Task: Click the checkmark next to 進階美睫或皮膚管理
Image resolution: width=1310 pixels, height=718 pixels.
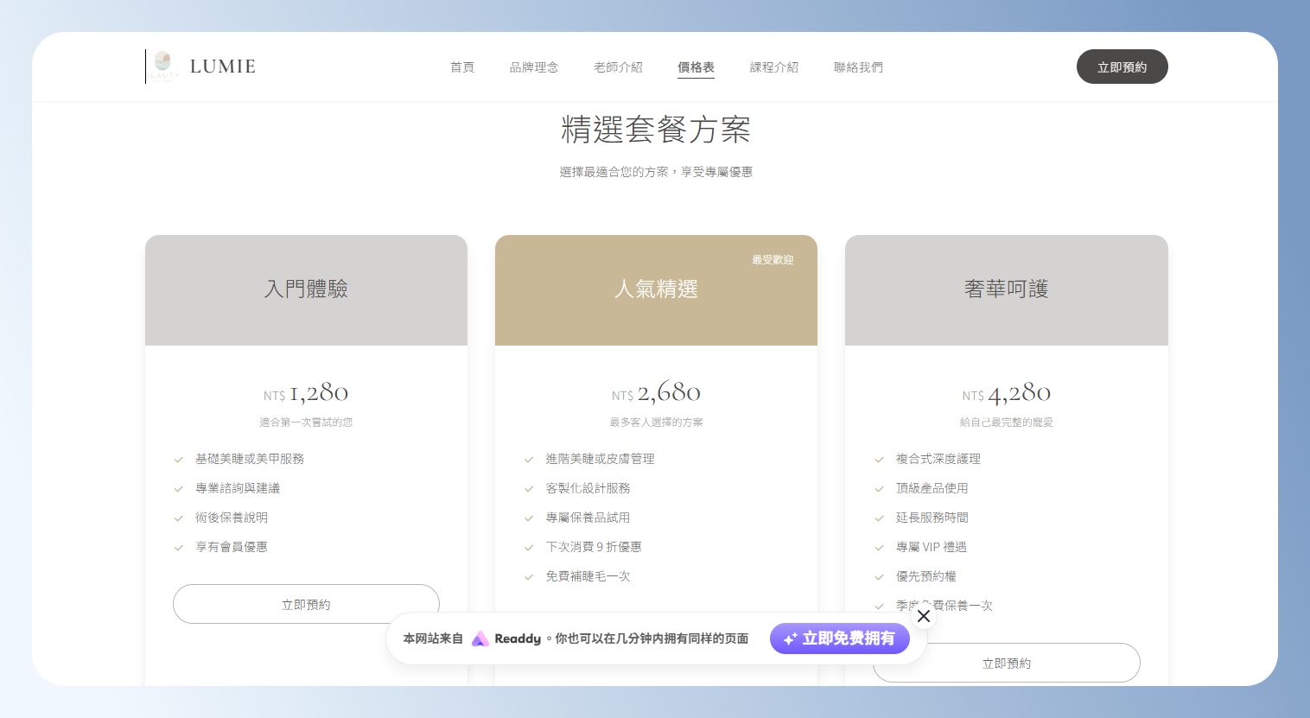Action: click(529, 460)
